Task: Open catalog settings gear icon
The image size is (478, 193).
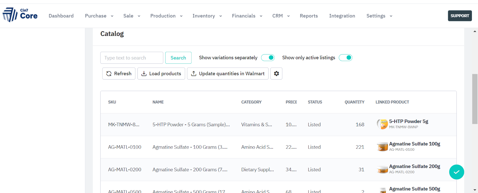Action: [276, 74]
